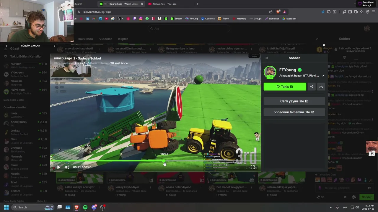Open the Leo AI sparkle icon

[x=362, y=12]
